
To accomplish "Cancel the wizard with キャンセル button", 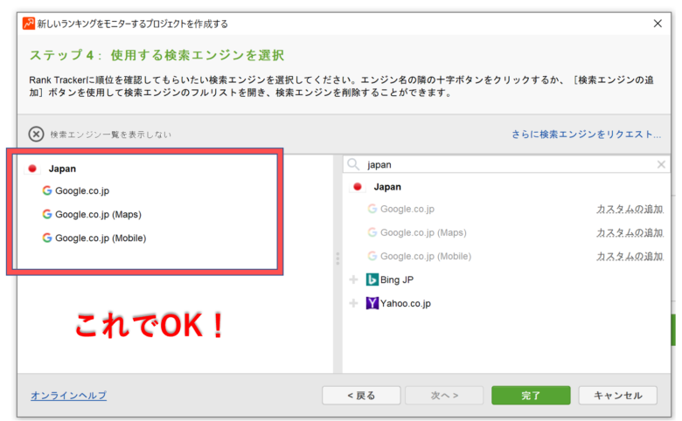I will [x=617, y=396].
